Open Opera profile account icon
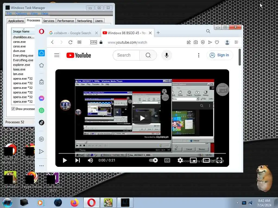The image size is (278, 208). 227,42
